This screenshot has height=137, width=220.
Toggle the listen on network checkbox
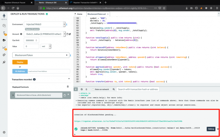(x=93, y=89)
